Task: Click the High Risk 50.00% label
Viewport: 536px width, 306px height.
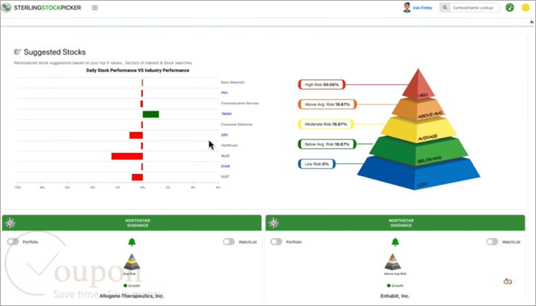Action: (322, 85)
